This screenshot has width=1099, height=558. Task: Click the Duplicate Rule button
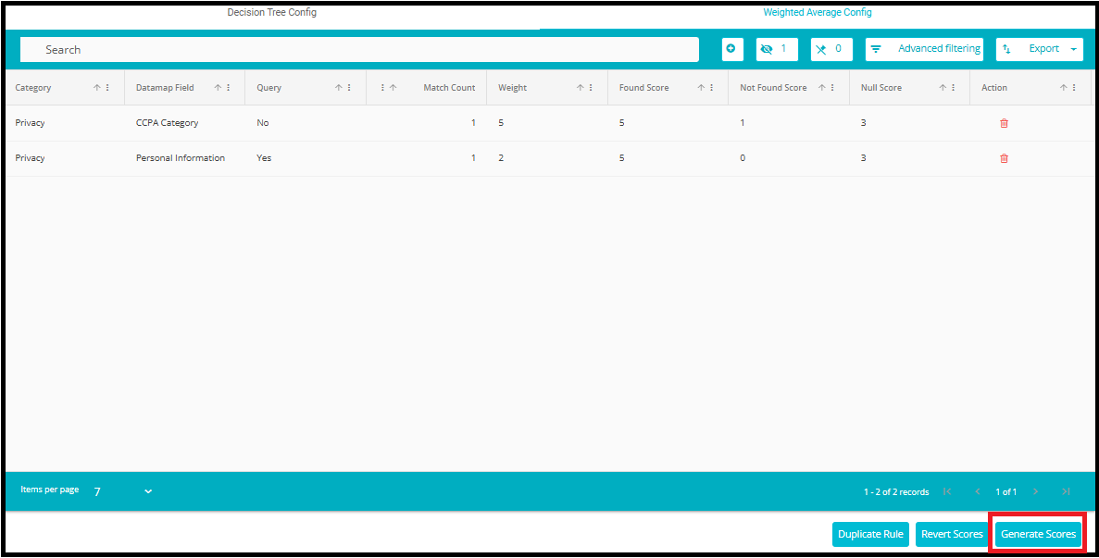click(870, 534)
